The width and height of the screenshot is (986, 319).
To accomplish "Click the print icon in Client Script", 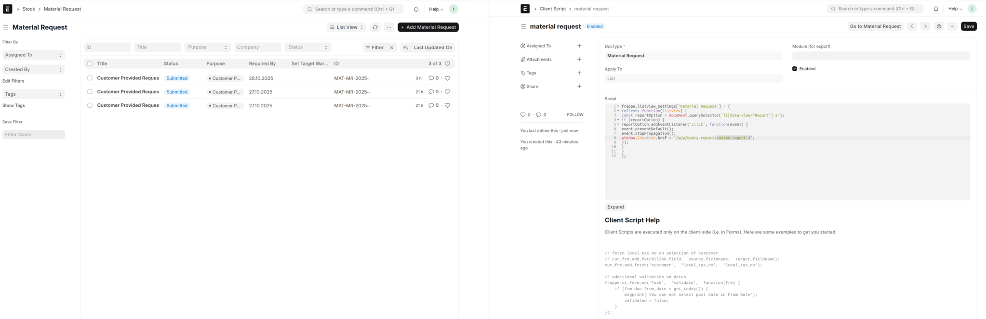I will coord(938,26).
